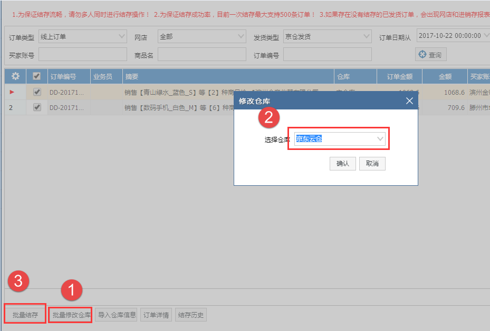The width and height of the screenshot is (490, 331).
Task: Click the 摘要 column header
Action: [x=228, y=76]
